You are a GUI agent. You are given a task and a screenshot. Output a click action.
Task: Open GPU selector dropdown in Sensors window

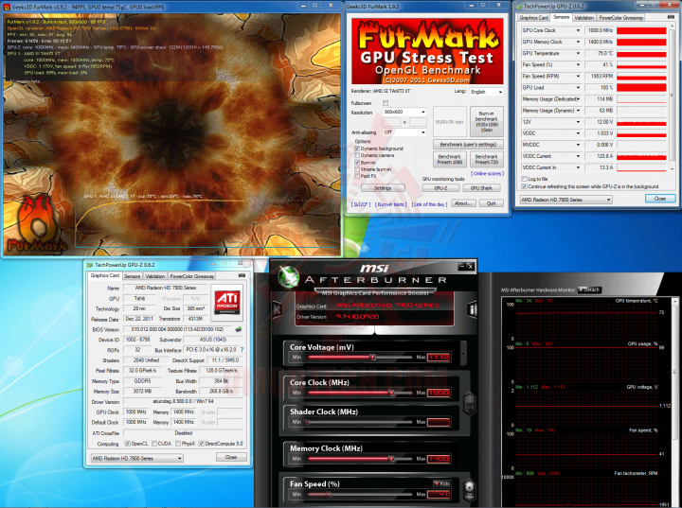coord(565,200)
